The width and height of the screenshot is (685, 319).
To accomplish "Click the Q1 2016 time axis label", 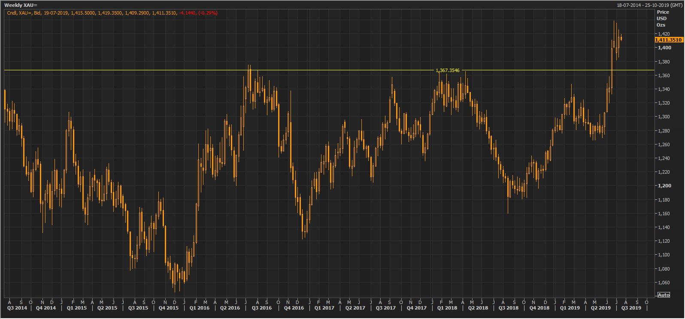I will pyautogui.click(x=200, y=308).
